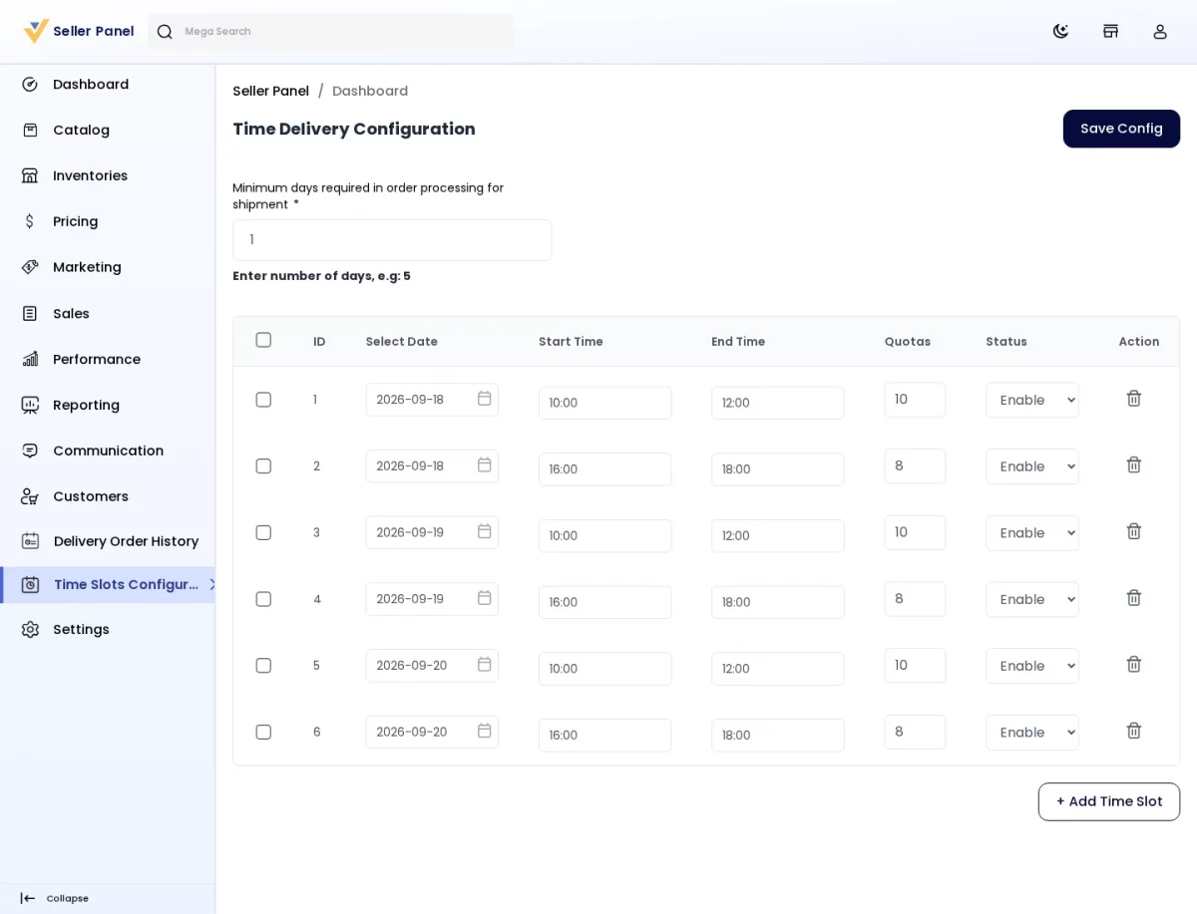This screenshot has height=914, width=1197.
Task: Click the date field of slot 5
Action: coord(432,665)
